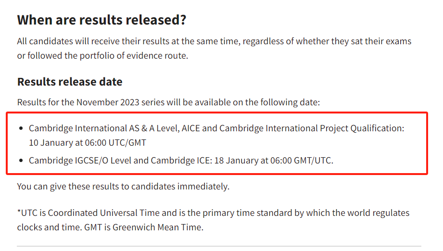Click the "GMT is Greenwich Mean Time" sentence
This screenshot has width=443, height=251.
[143, 227]
